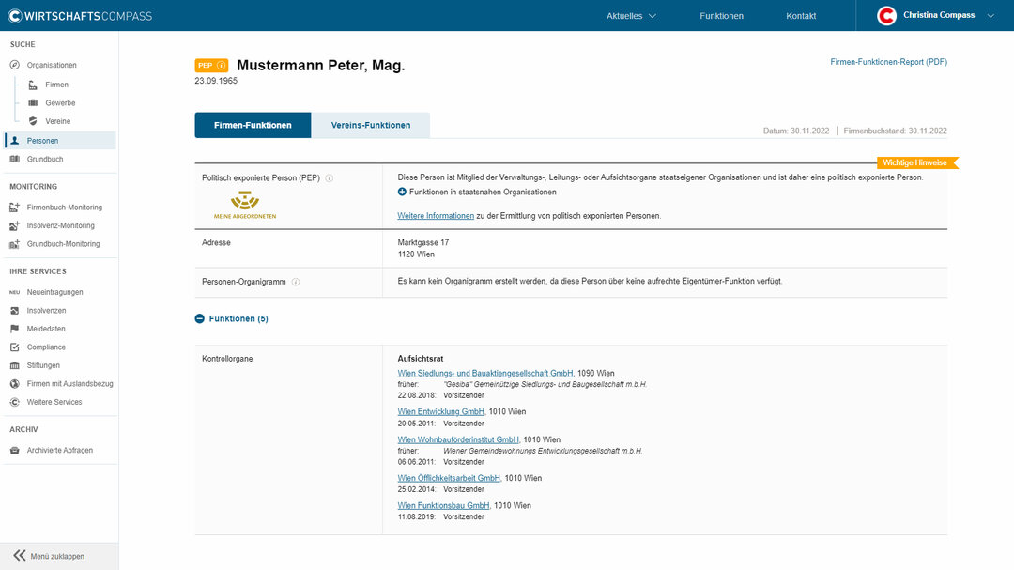Open Weitere Services entry

[x=54, y=402]
